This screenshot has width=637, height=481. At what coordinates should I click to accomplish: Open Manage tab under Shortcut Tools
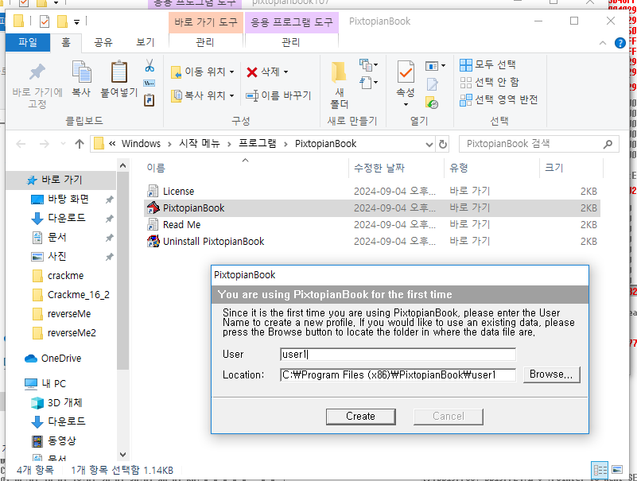(205, 43)
